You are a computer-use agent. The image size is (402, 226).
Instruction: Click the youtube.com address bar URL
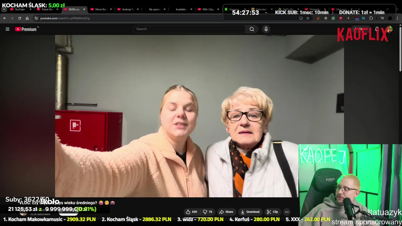coord(65,18)
